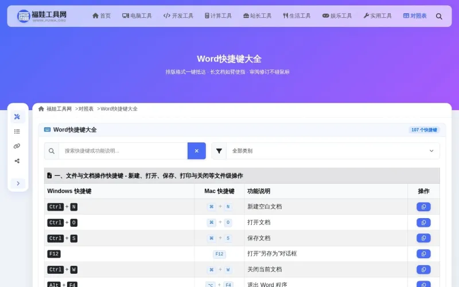Image resolution: width=459 pixels, height=287 pixels.
Task: Click the W key in Ctrl+W row
Action: 74,269
